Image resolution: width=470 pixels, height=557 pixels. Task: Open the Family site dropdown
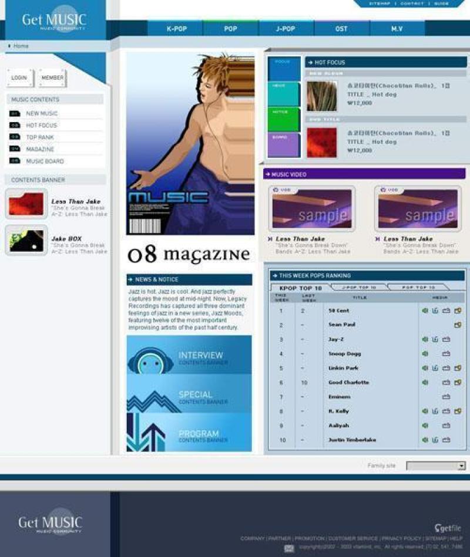(435, 465)
